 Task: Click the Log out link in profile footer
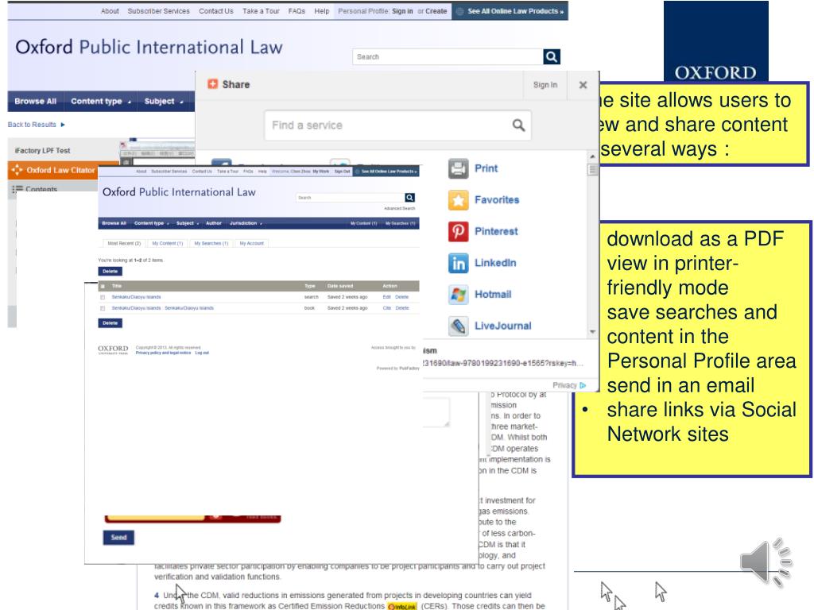pyautogui.click(x=202, y=353)
